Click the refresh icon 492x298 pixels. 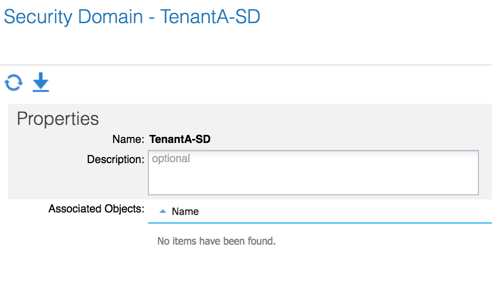point(14,83)
